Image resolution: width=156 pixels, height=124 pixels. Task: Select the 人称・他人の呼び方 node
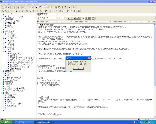click(13, 78)
